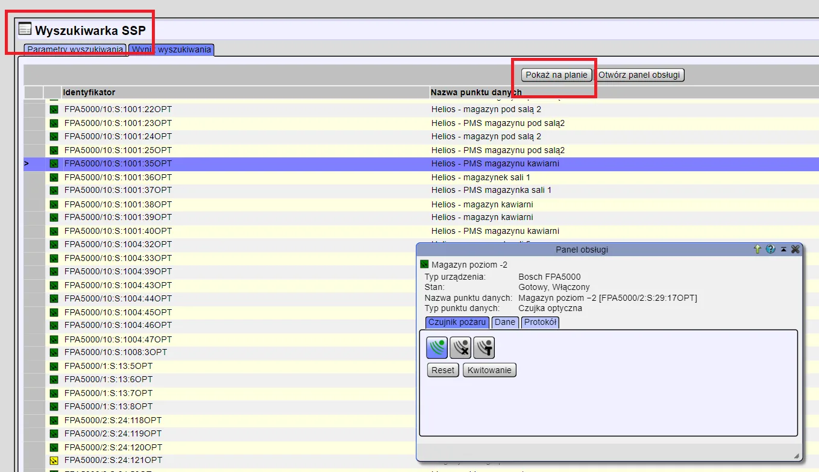The width and height of the screenshot is (819, 472).
Task: Click the Identyfikator column header
Action: coord(89,92)
